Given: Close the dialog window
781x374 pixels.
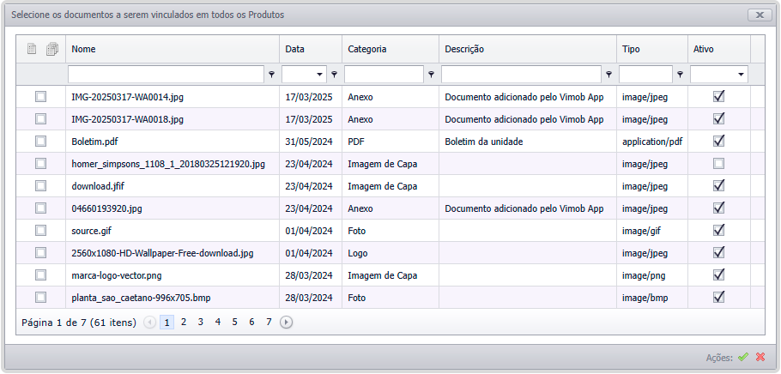Looking at the screenshot, I should 760,15.
